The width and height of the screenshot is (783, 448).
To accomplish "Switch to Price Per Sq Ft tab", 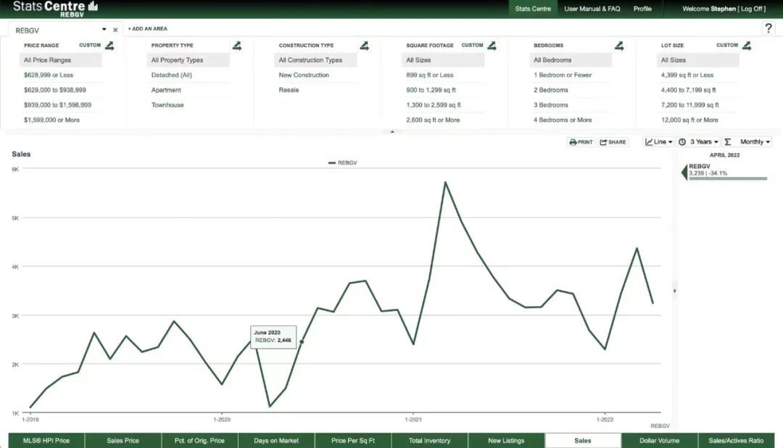I will point(353,441).
